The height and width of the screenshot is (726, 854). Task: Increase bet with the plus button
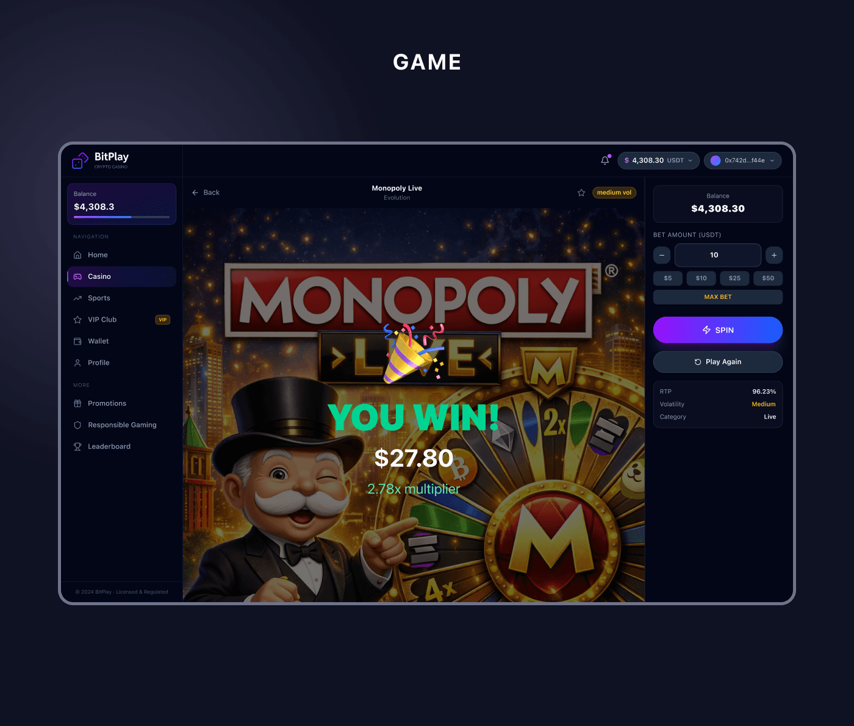pyautogui.click(x=774, y=255)
